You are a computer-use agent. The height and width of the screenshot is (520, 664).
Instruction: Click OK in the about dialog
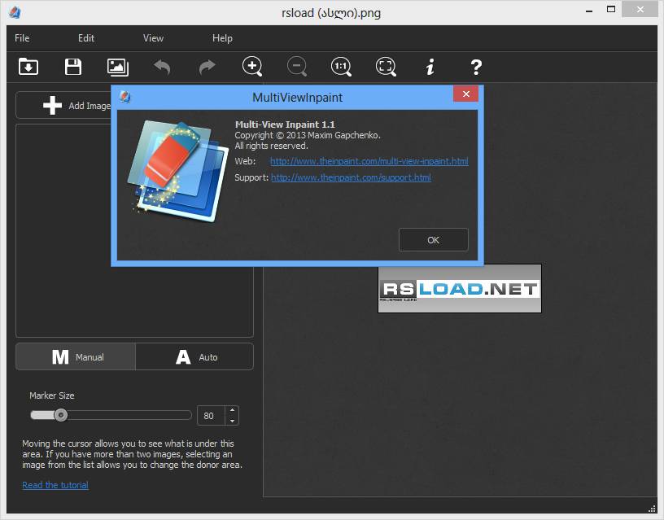[x=433, y=240]
